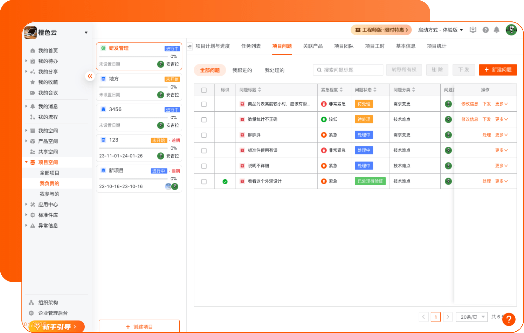This screenshot has height=333, width=524.
Task: Click the 新建问题 button
Action: pos(498,70)
